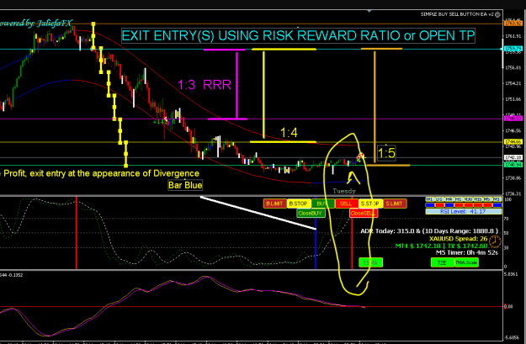The width and height of the screenshot is (526, 344).
Task: Click the cyan 1758.79 price tag
Action: pyautogui.click(x=513, y=49)
